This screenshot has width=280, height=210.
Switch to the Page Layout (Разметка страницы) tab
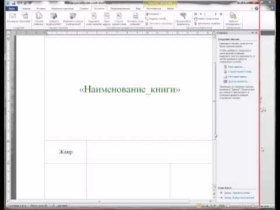pos(62,9)
